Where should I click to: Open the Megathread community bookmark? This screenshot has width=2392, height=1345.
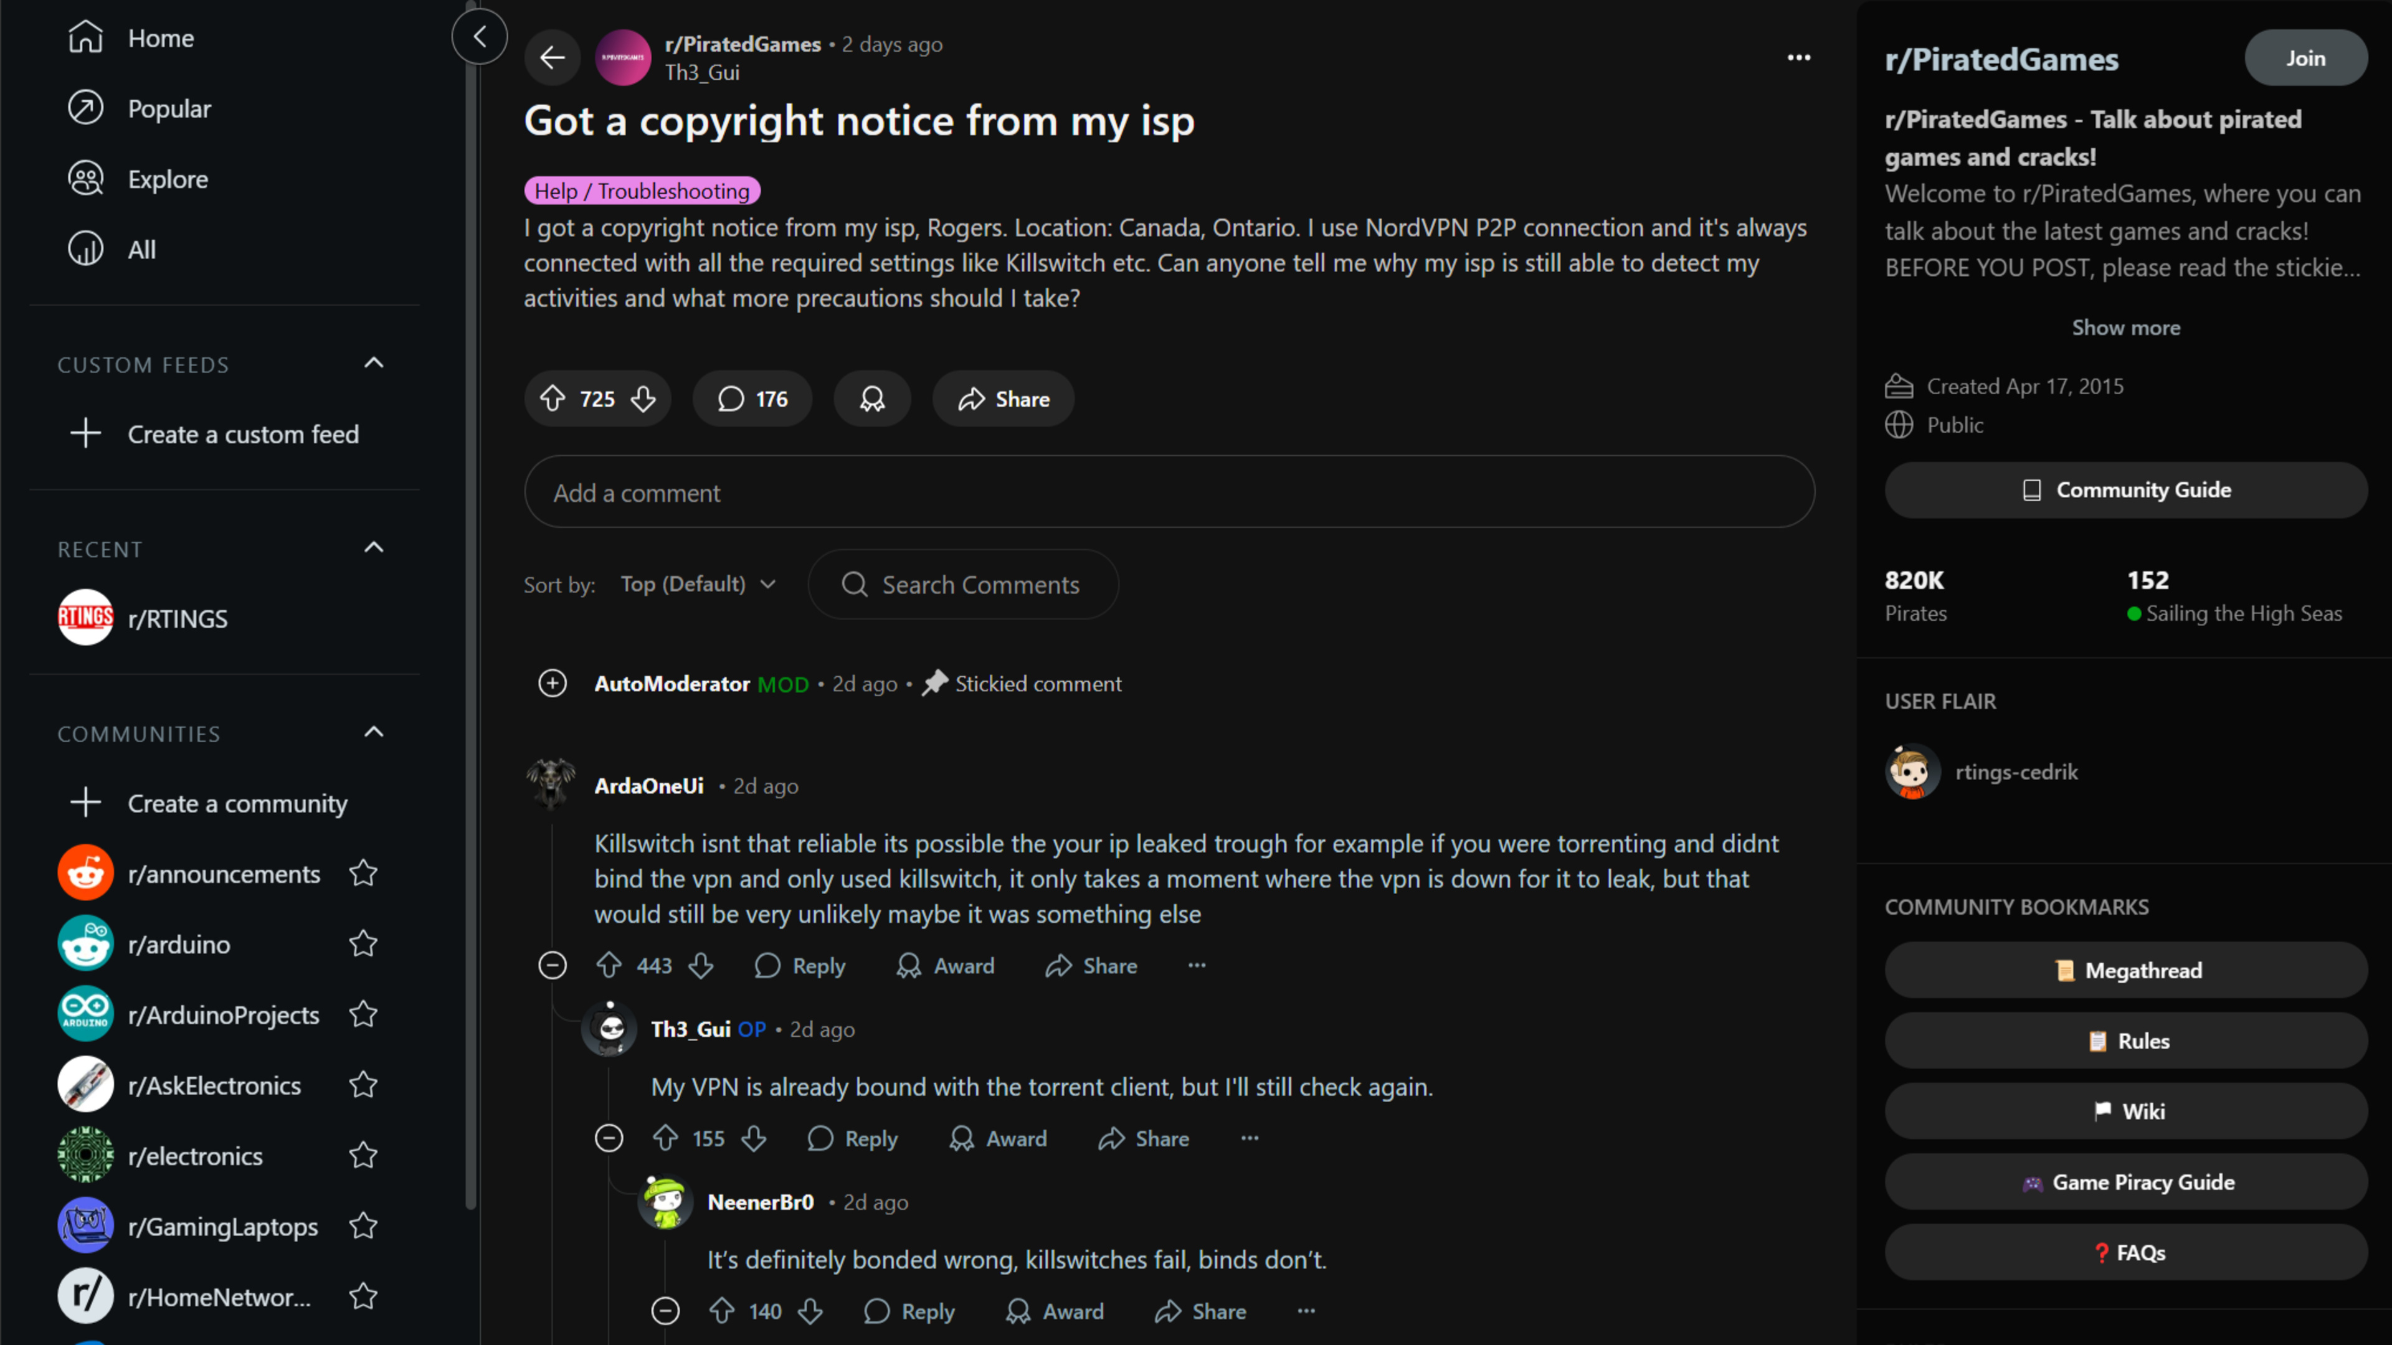coord(2125,970)
